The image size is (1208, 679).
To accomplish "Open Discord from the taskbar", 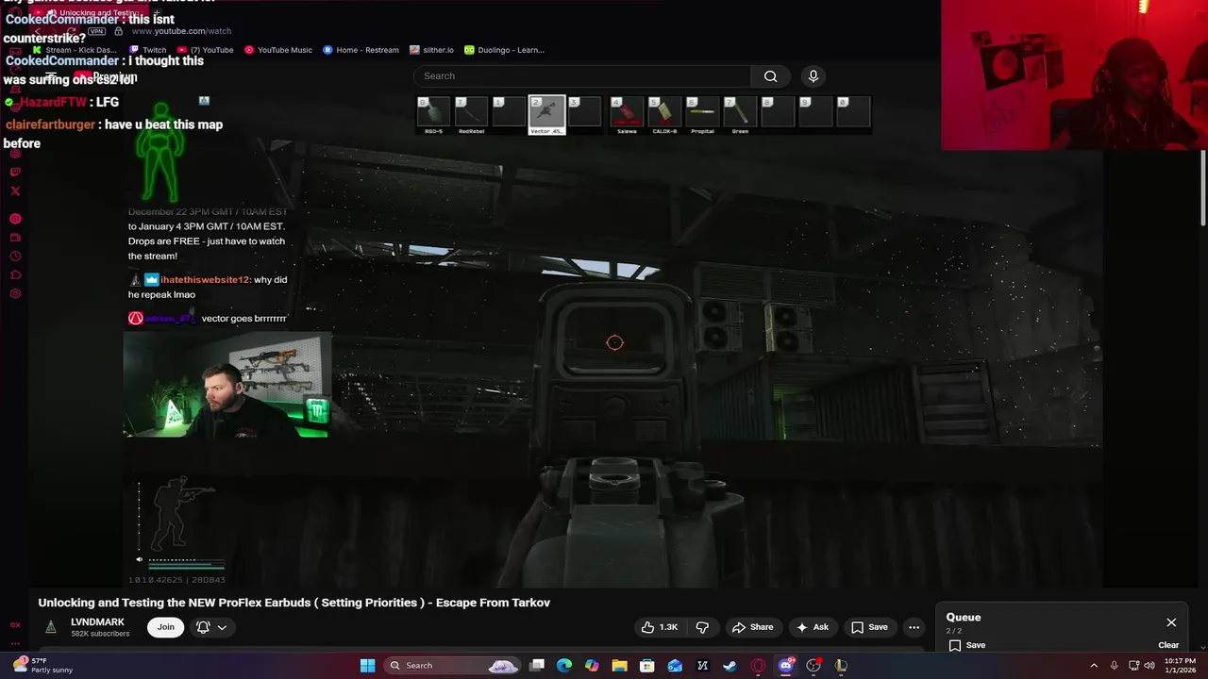I will [786, 666].
